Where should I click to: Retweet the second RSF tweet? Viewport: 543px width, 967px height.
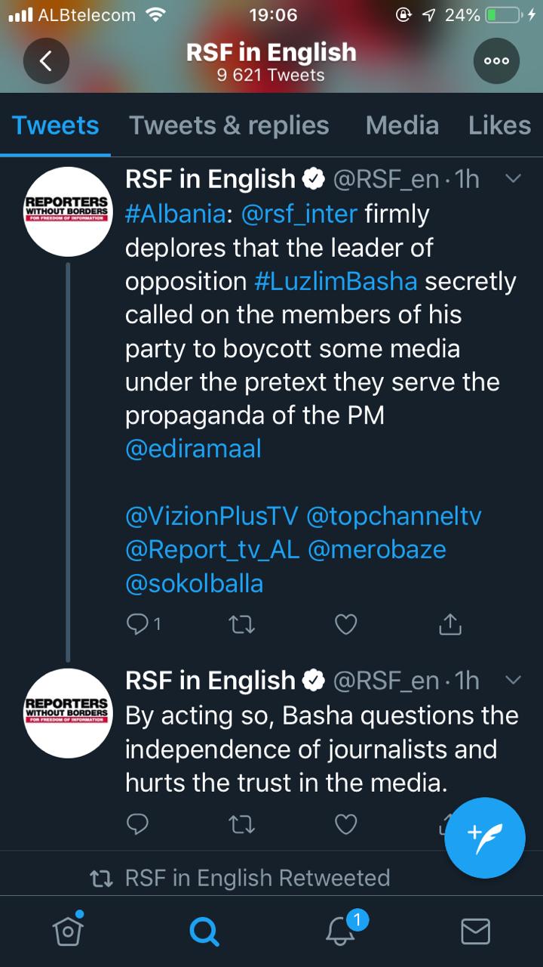pos(241,824)
